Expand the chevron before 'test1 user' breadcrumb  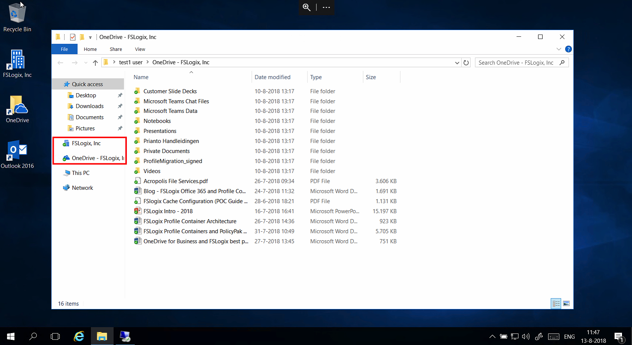coord(114,62)
